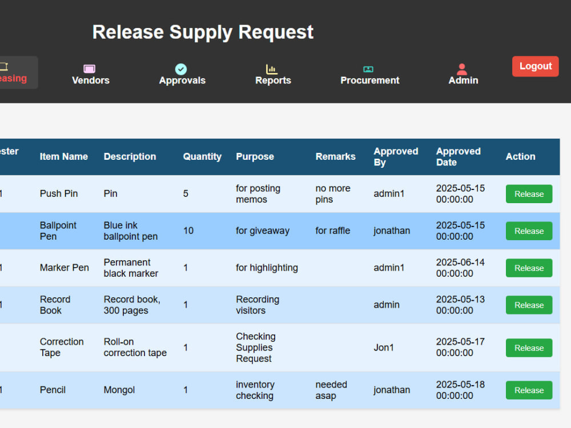Image resolution: width=571 pixels, height=428 pixels.
Task: Click the 2025-06-14 approved date
Action: point(460,268)
